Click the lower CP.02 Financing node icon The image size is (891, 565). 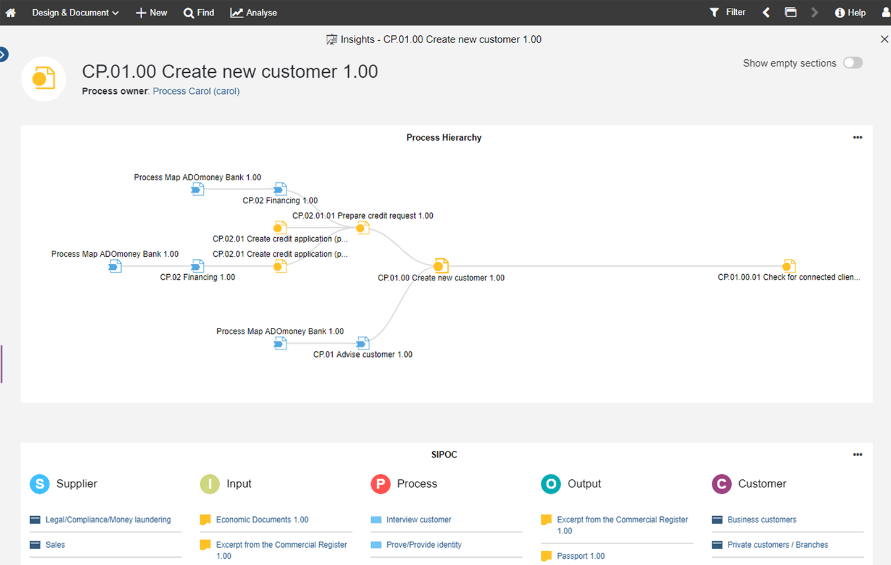click(198, 266)
